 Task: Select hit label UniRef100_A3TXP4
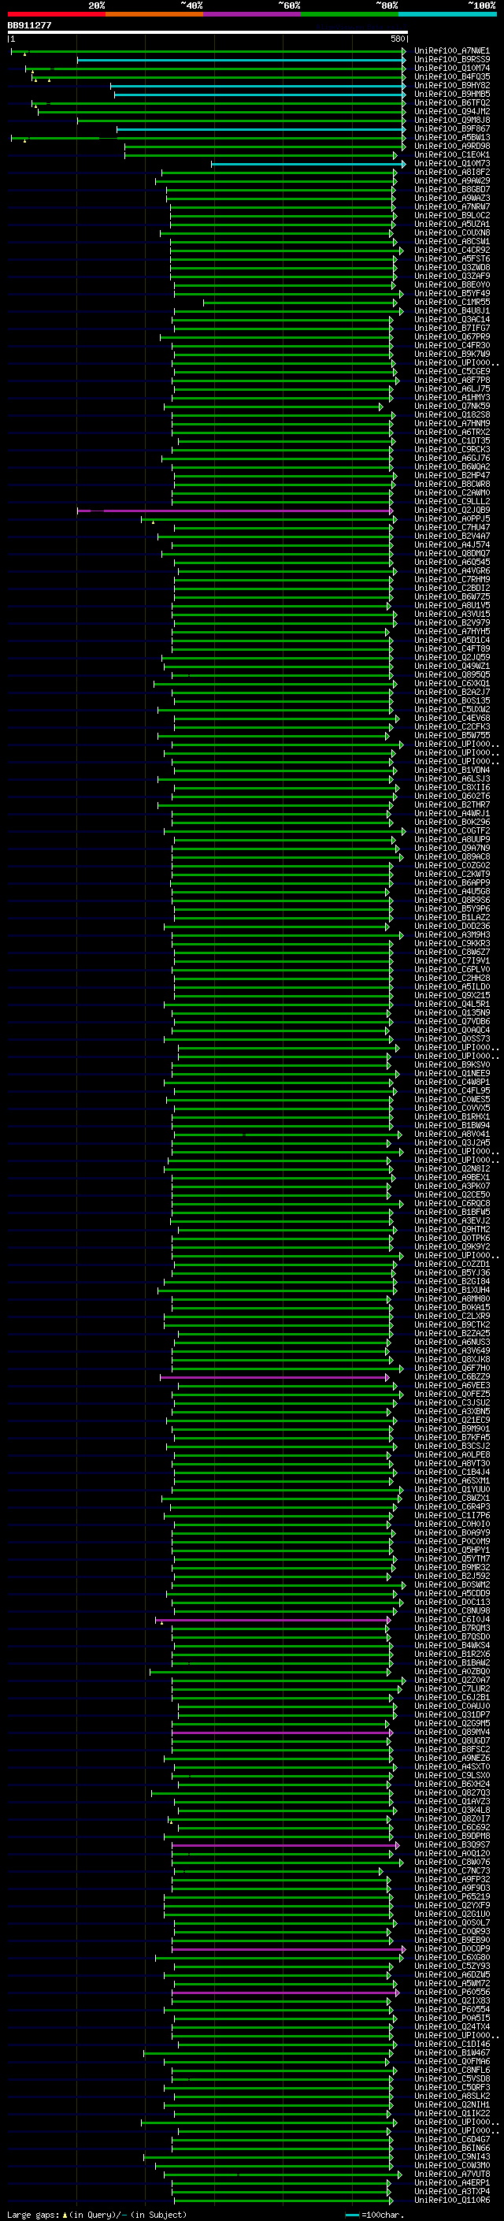coord(451,2192)
